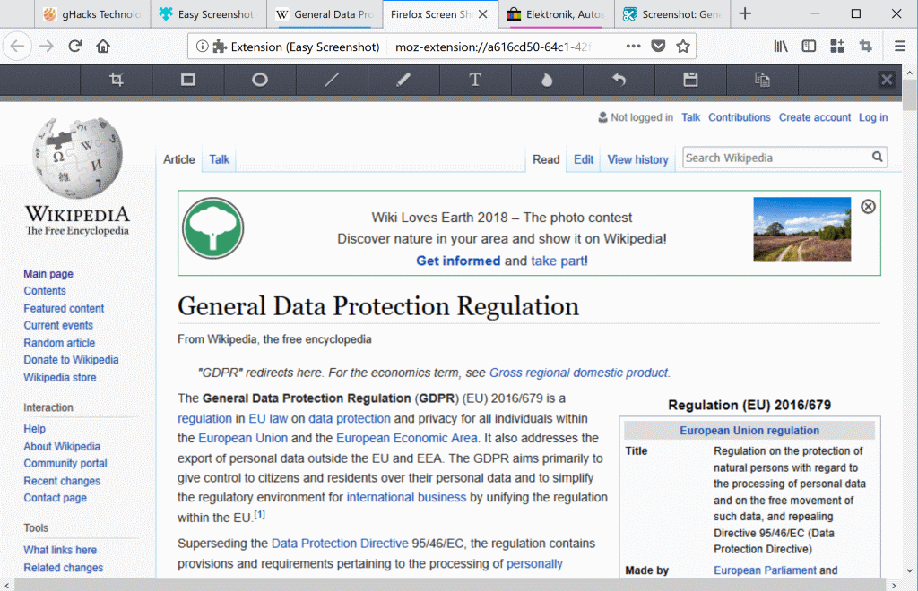Undo the last edit with arrow icon
This screenshot has height=591, width=918.
pyautogui.click(x=619, y=80)
